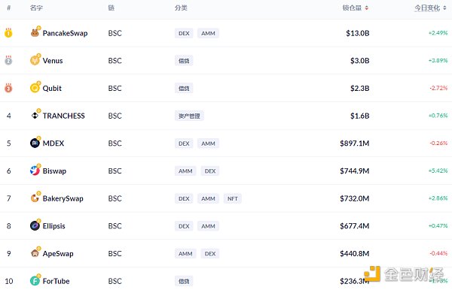Click the Venus project logo icon
452x290 pixels.
(x=35, y=60)
